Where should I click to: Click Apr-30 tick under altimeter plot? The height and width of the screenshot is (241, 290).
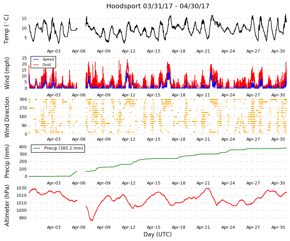(278, 227)
